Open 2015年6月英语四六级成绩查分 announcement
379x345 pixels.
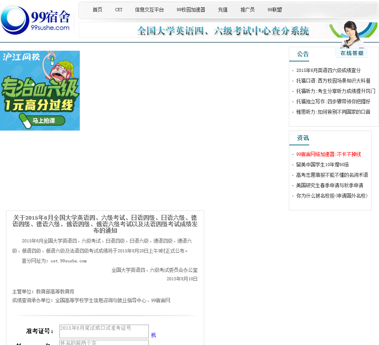328,70
